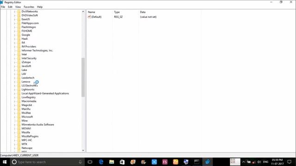Image resolution: width=296 pixels, height=166 pixels.
Task: Select the IM Providers key
Action: coord(29,47)
